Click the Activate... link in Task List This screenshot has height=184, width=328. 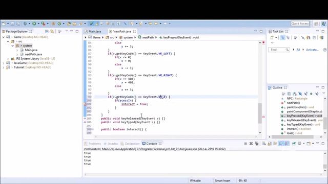coord(312,50)
